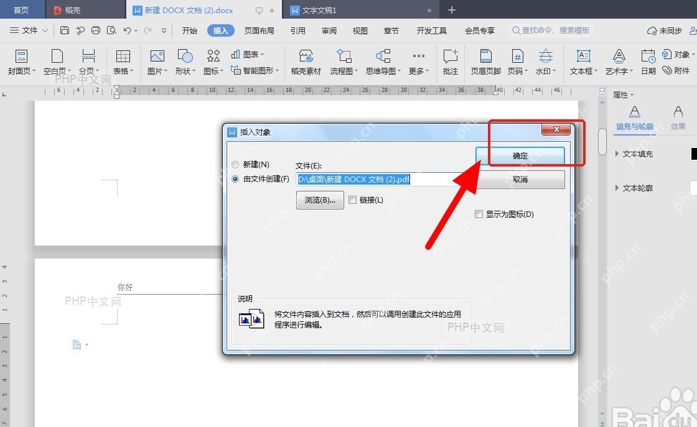Check the 链接(L) checkbox
Image resolution: width=697 pixels, height=427 pixels.
(x=352, y=200)
